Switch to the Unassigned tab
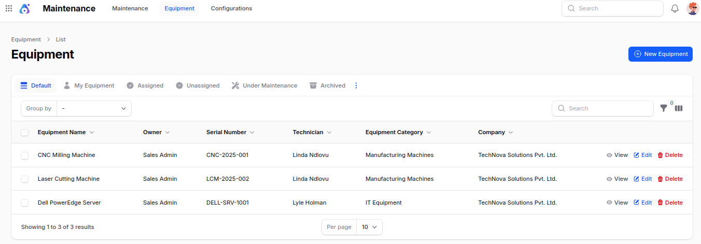Image resolution: width=701 pixels, height=244 pixels. coord(198,85)
